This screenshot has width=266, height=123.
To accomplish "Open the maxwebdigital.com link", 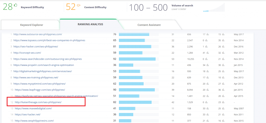I will pyautogui.click(x=33, y=108).
